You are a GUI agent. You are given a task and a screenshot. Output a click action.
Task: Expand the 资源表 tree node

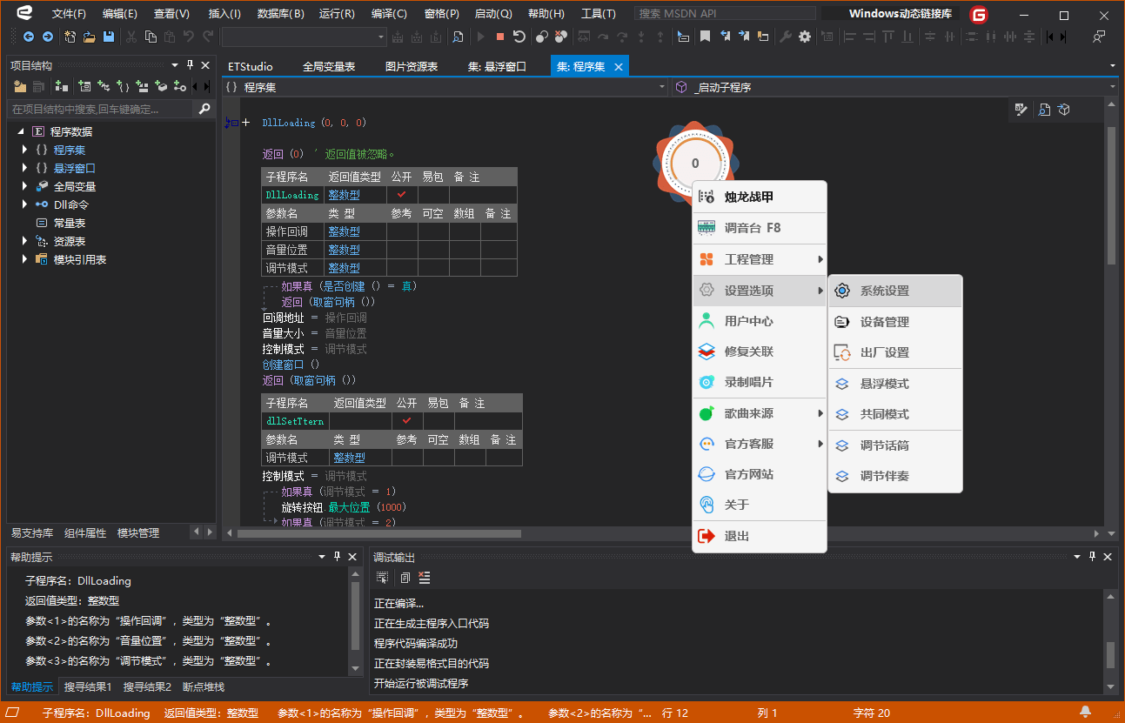coord(25,241)
